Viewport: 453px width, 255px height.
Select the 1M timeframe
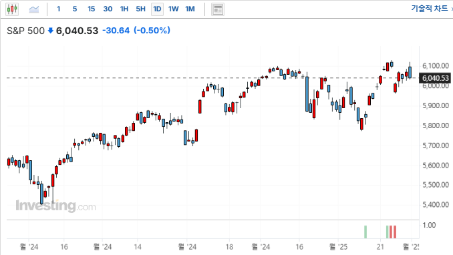[x=190, y=9]
